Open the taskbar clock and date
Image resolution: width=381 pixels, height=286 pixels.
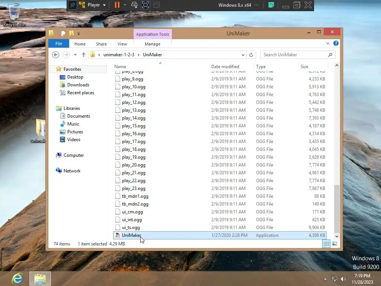(x=362, y=279)
